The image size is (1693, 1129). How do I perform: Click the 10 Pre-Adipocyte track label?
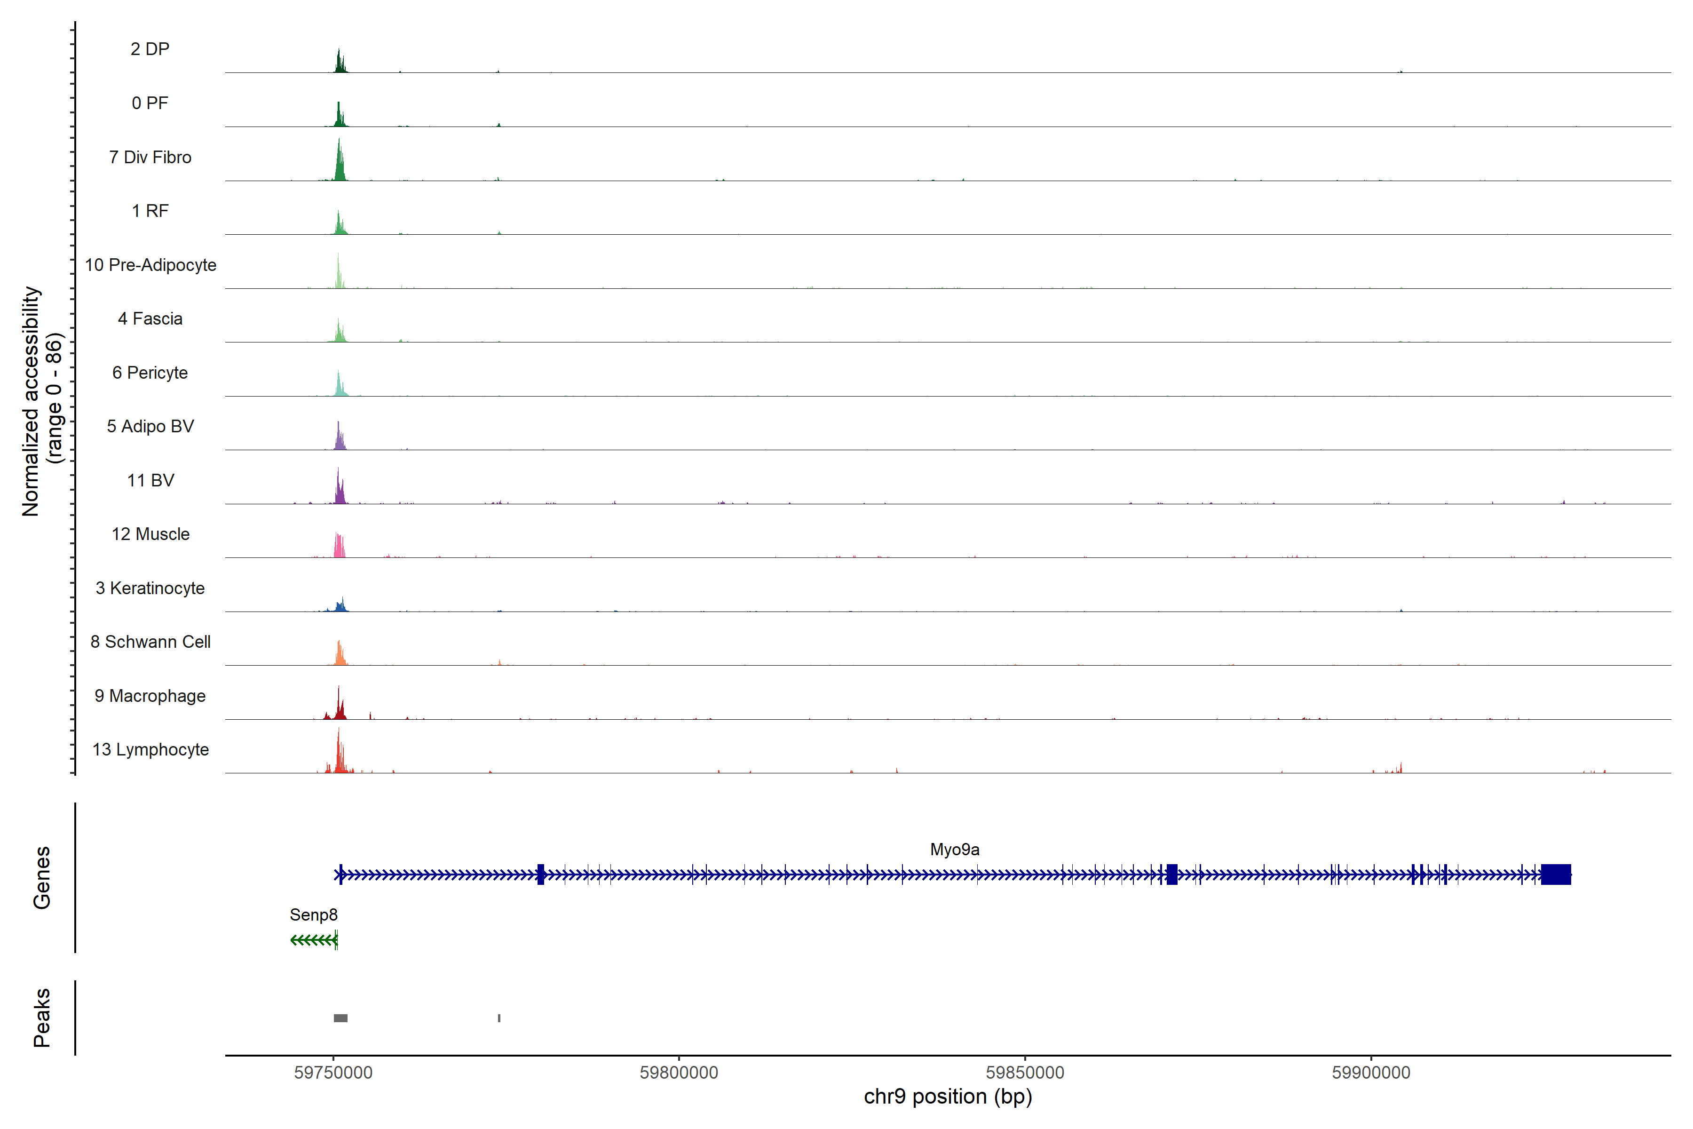(150, 265)
